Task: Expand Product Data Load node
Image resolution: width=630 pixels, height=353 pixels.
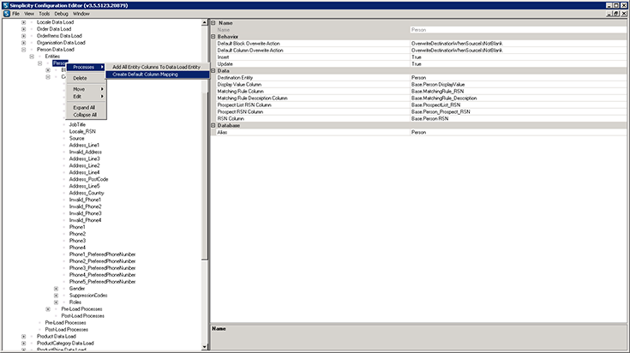Action: pos(23,337)
